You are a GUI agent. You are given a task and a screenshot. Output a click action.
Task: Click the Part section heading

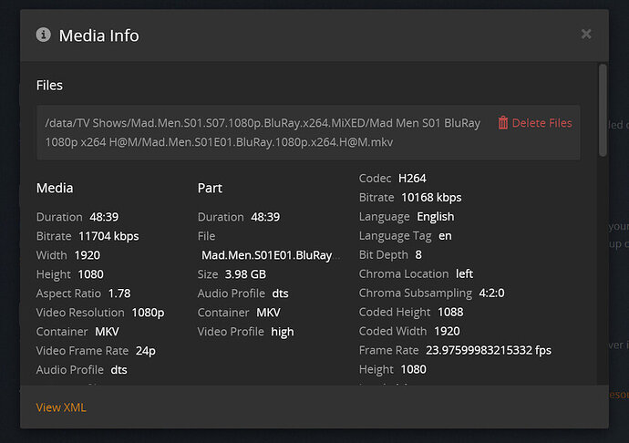[210, 188]
